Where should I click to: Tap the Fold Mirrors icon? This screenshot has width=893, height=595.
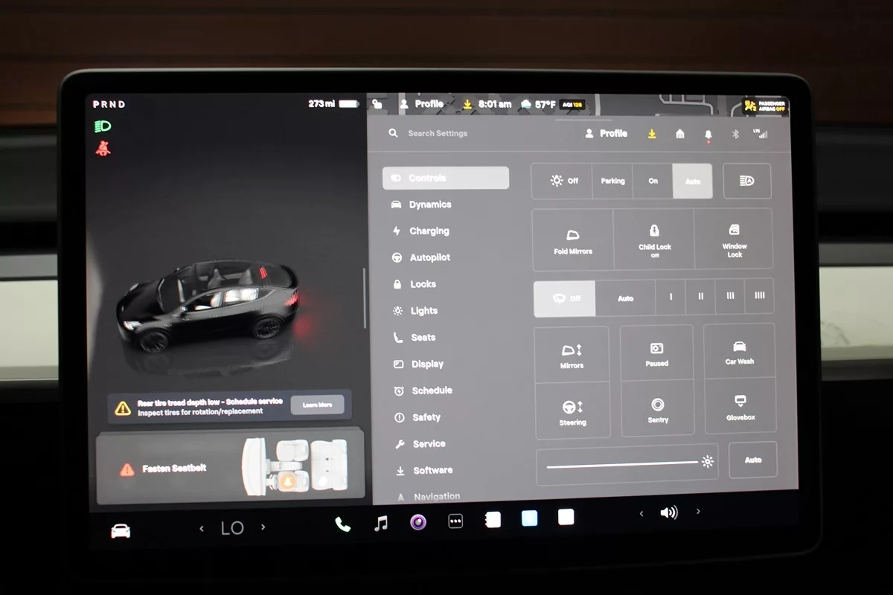click(572, 239)
